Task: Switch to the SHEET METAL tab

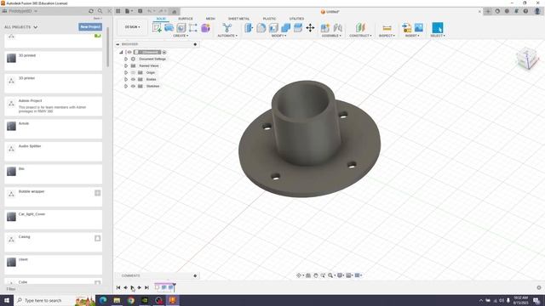Action: tap(238, 19)
